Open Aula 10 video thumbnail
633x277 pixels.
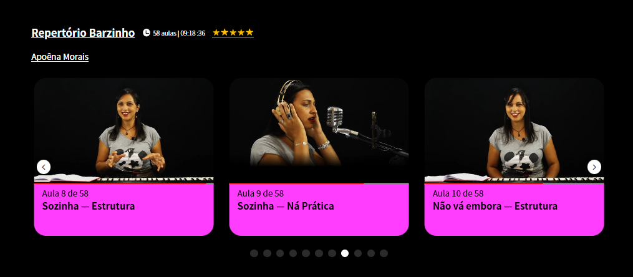[x=514, y=130]
